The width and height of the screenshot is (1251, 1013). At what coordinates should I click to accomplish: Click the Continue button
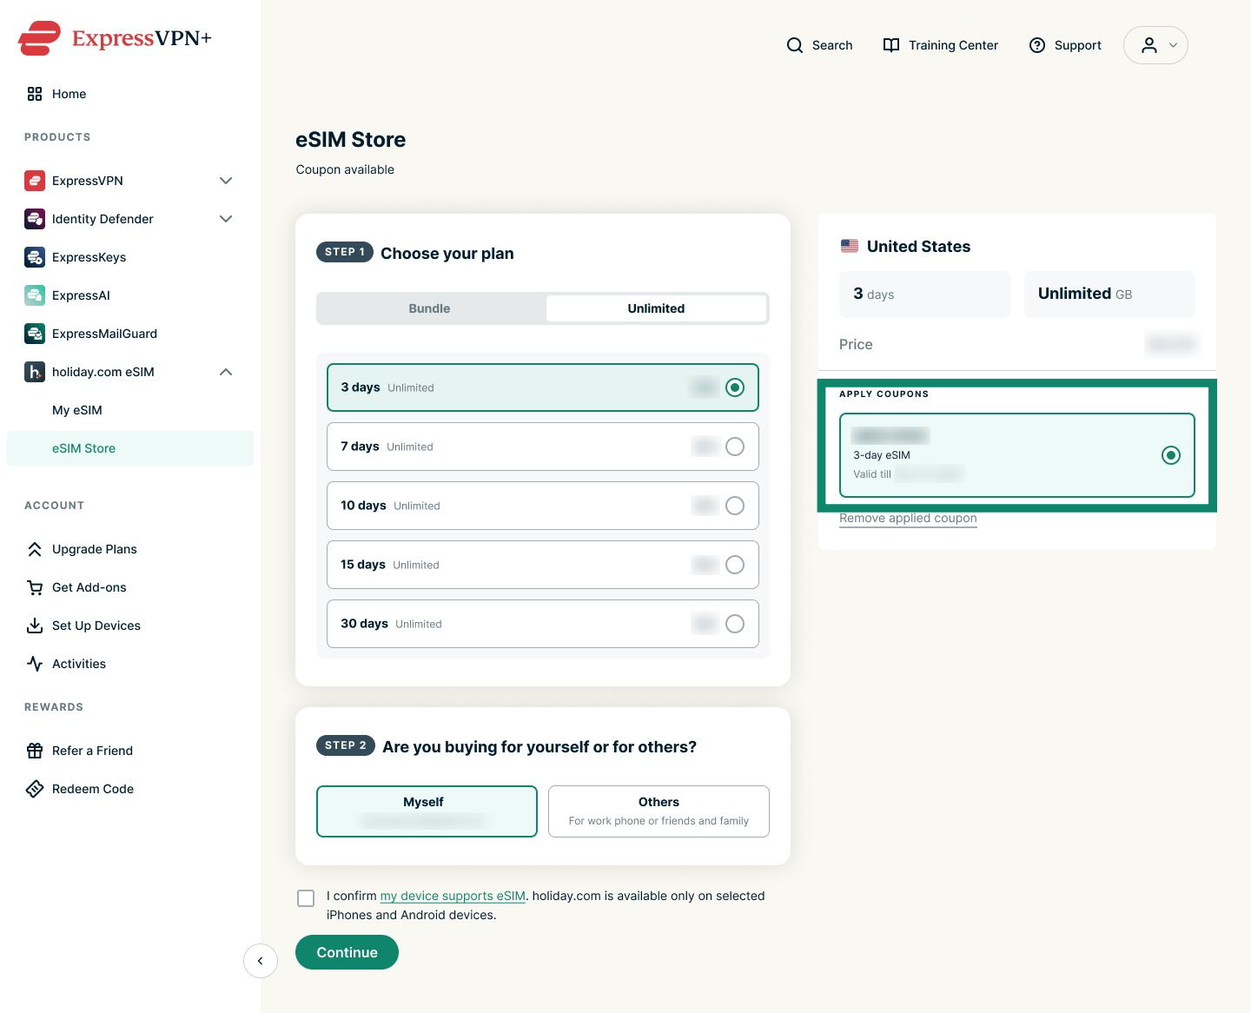click(x=347, y=952)
